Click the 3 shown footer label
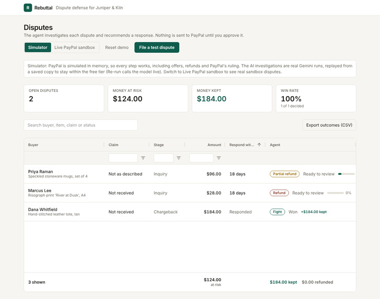 tap(37, 282)
